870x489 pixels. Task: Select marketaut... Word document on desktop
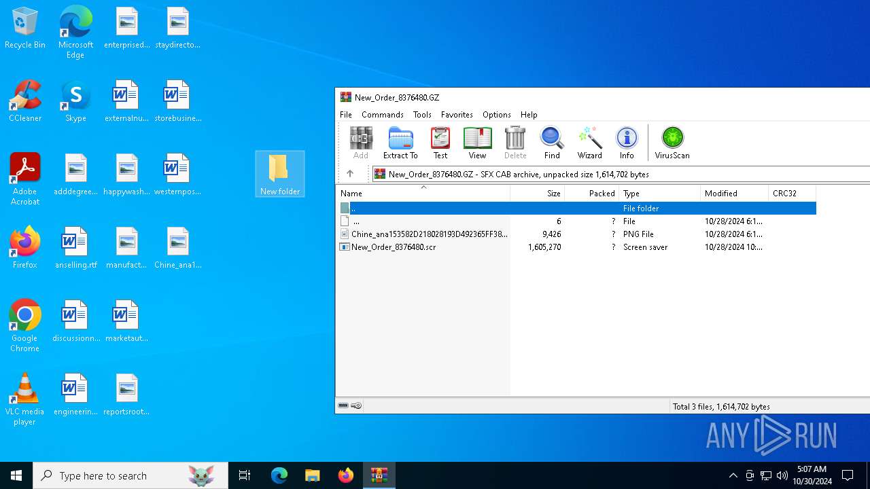pyautogui.click(x=126, y=322)
